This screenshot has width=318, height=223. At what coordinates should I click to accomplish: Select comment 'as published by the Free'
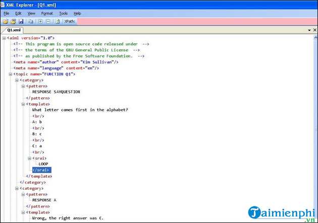79,56
